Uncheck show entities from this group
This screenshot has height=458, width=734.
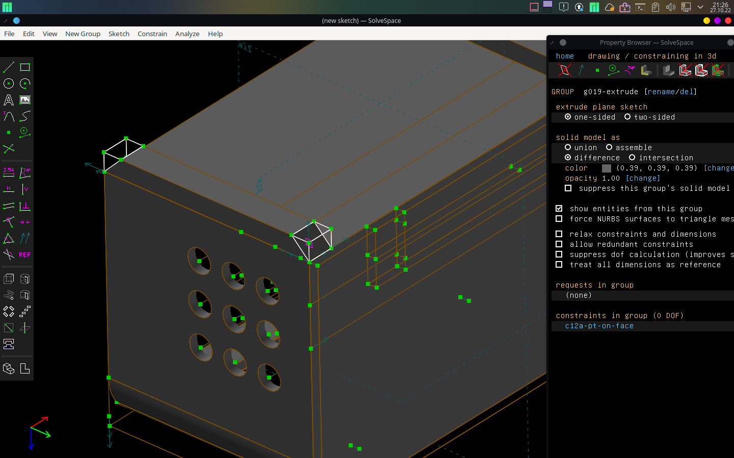pyautogui.click(x=559, y=209)
